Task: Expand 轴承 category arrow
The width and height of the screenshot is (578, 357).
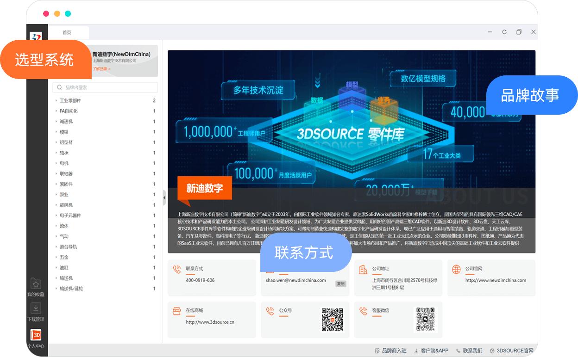Action: (56, 153)
